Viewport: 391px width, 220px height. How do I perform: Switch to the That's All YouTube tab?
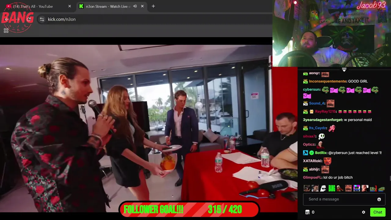pos(38,6)
